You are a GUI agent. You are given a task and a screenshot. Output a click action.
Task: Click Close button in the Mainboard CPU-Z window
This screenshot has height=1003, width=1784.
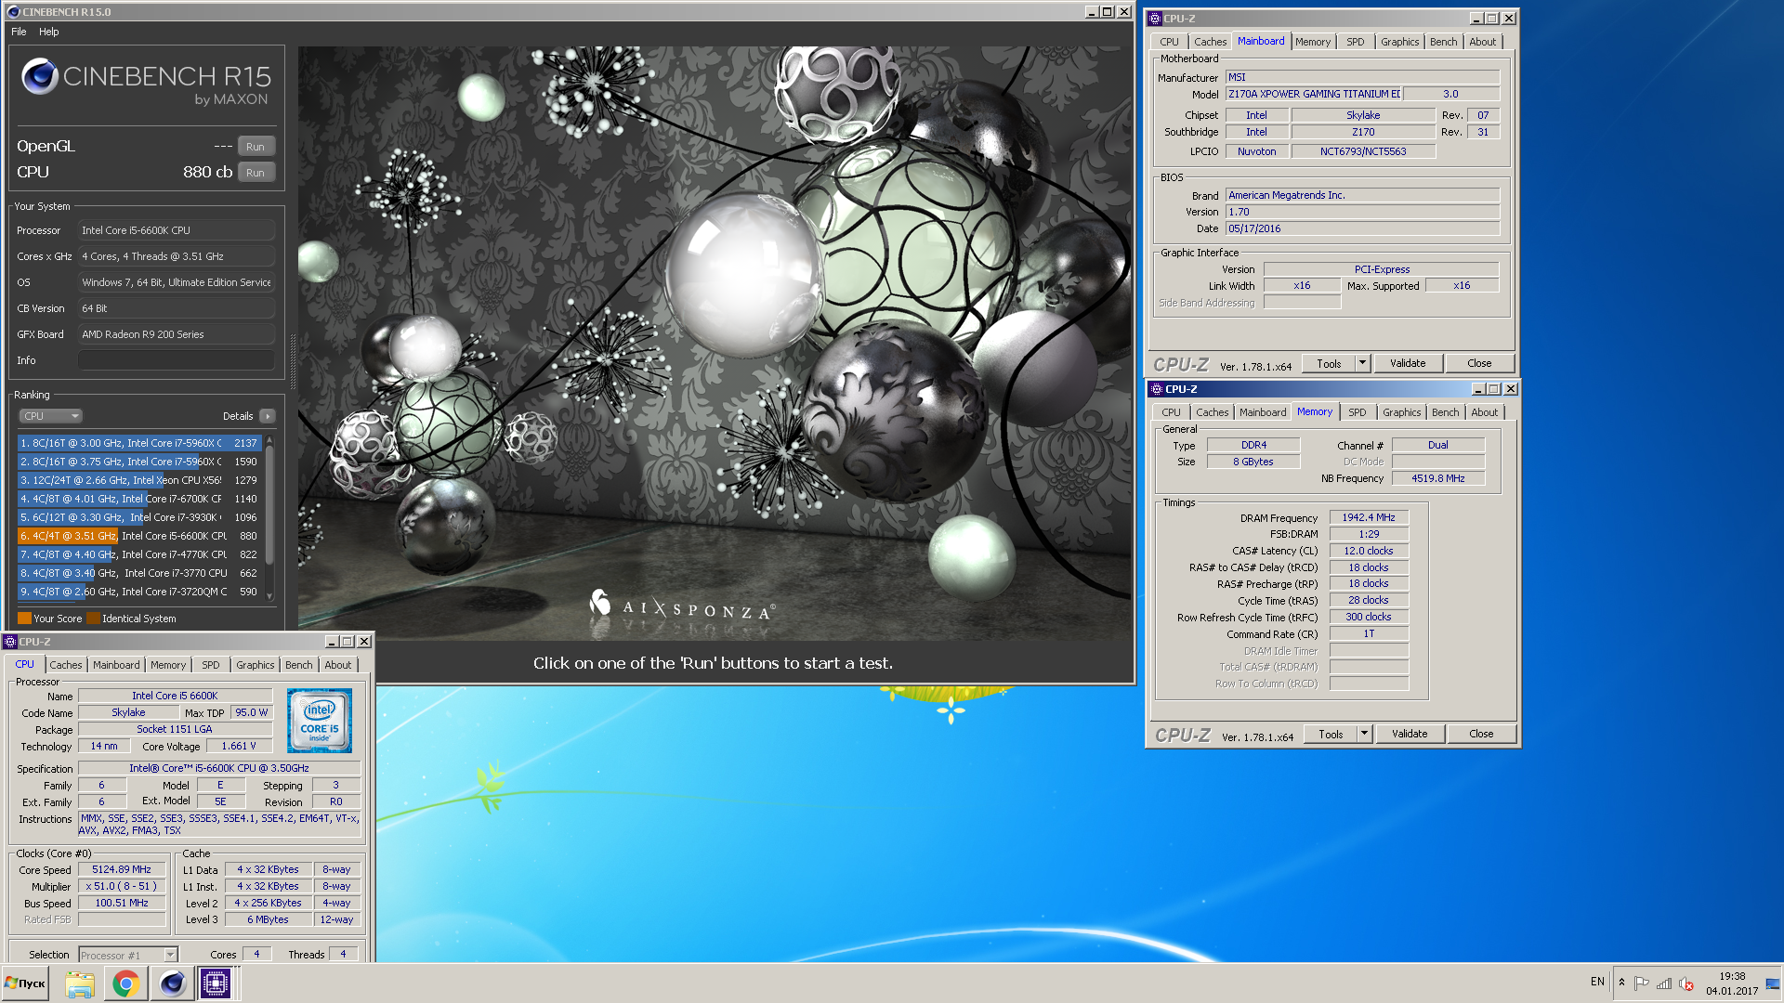tap(1479, 364)
